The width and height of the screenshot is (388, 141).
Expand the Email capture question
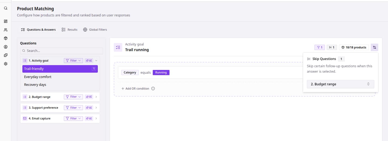click(x=96, y=118)
